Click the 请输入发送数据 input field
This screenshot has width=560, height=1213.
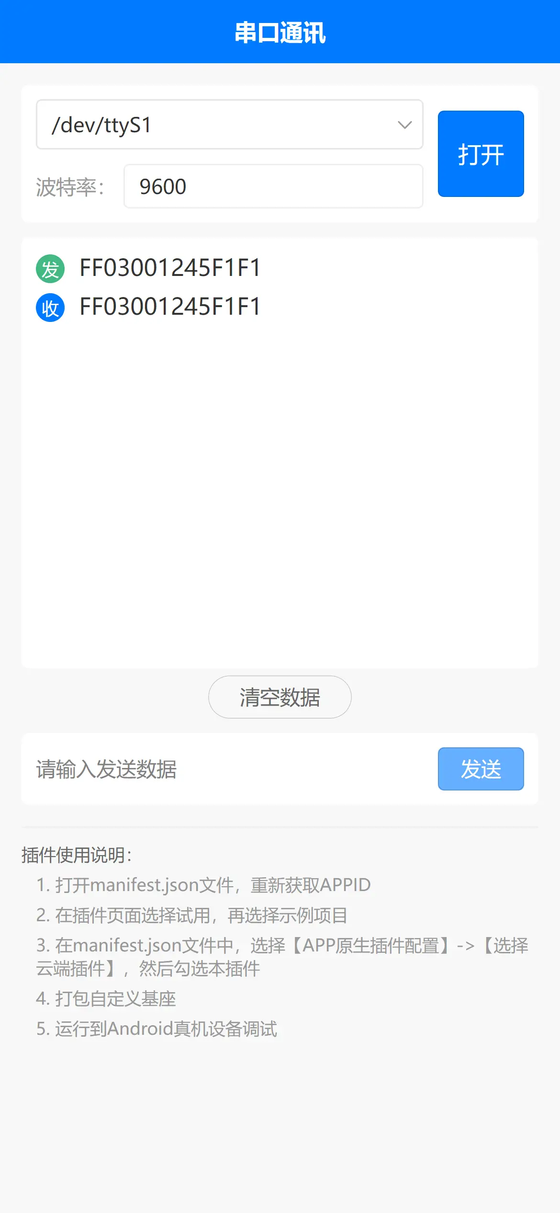[x=230, y=769]
